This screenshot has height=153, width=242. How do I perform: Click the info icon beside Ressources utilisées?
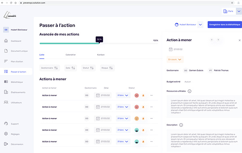tap(190, 91)
